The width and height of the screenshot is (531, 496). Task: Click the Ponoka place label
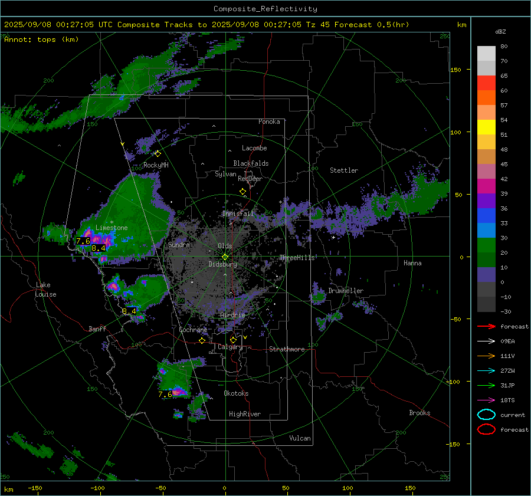(x=269, y=121)
